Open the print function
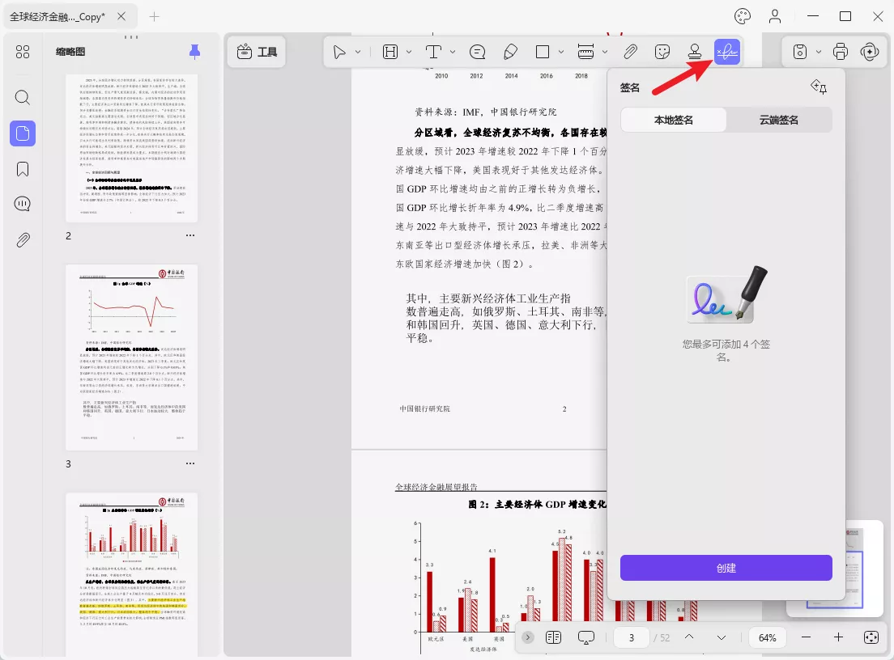The height and width of the screenshot is (660, 894). coord(840,51)
